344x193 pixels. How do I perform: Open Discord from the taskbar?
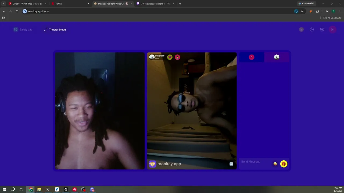(x=92, y=190)
